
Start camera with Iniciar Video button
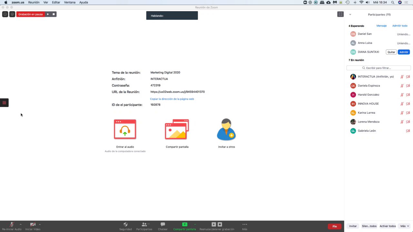33,226
